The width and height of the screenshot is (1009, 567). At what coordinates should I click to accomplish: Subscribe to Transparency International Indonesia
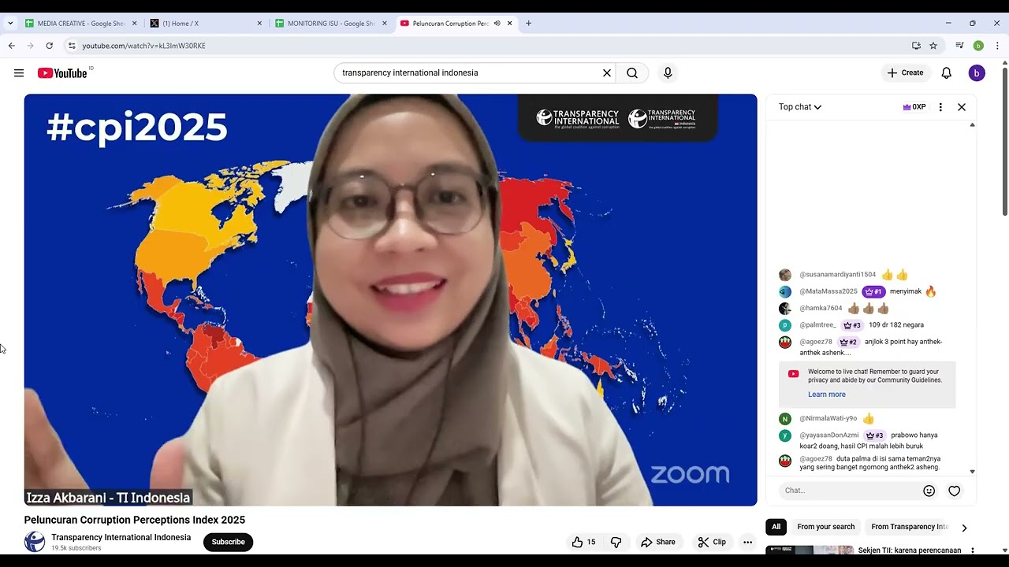click(x=228, y=542)
